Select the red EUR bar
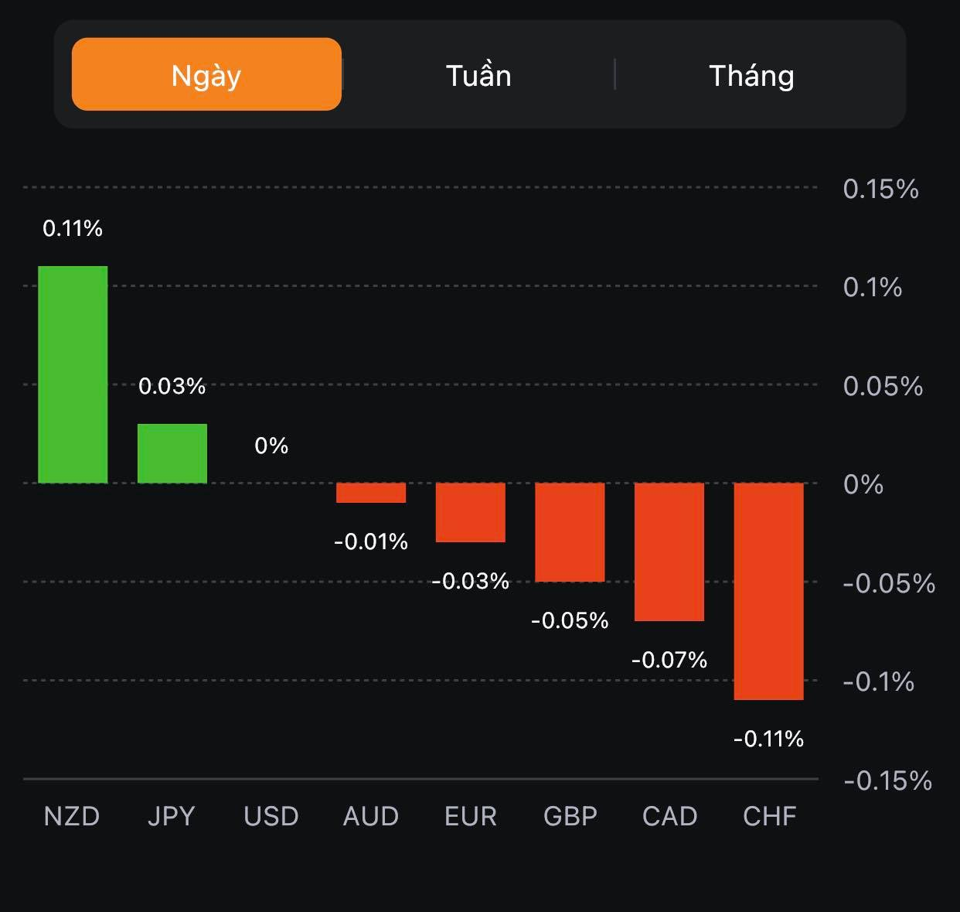Screen dimensions: 960x912 [x=471, y=512]
